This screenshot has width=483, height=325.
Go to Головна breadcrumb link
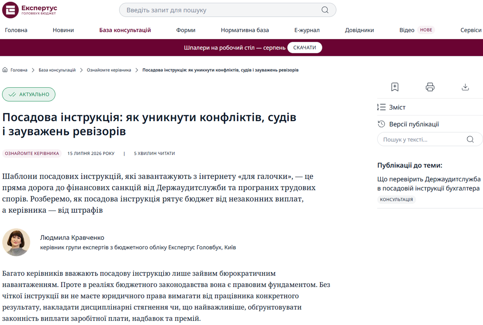19,70
